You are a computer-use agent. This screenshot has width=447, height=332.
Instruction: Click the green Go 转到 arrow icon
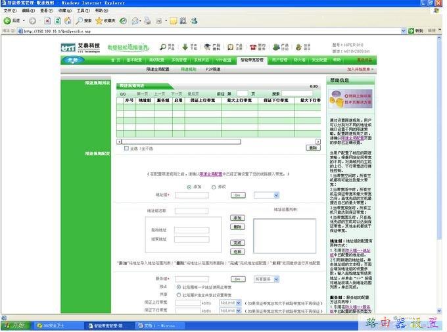tap(411, 31)
